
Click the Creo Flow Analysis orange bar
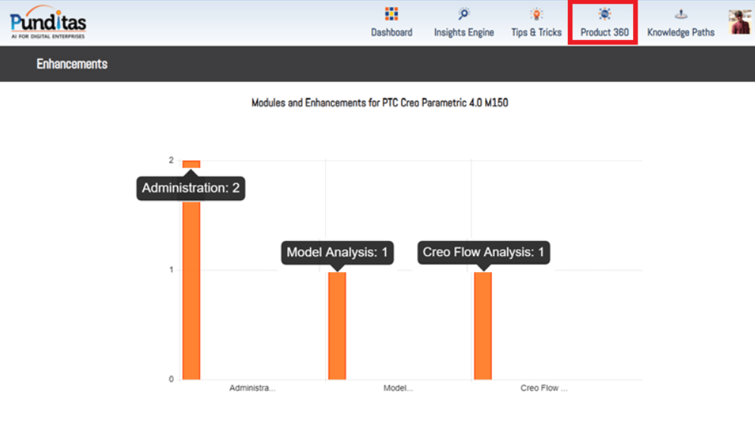[x=483, y=326]
